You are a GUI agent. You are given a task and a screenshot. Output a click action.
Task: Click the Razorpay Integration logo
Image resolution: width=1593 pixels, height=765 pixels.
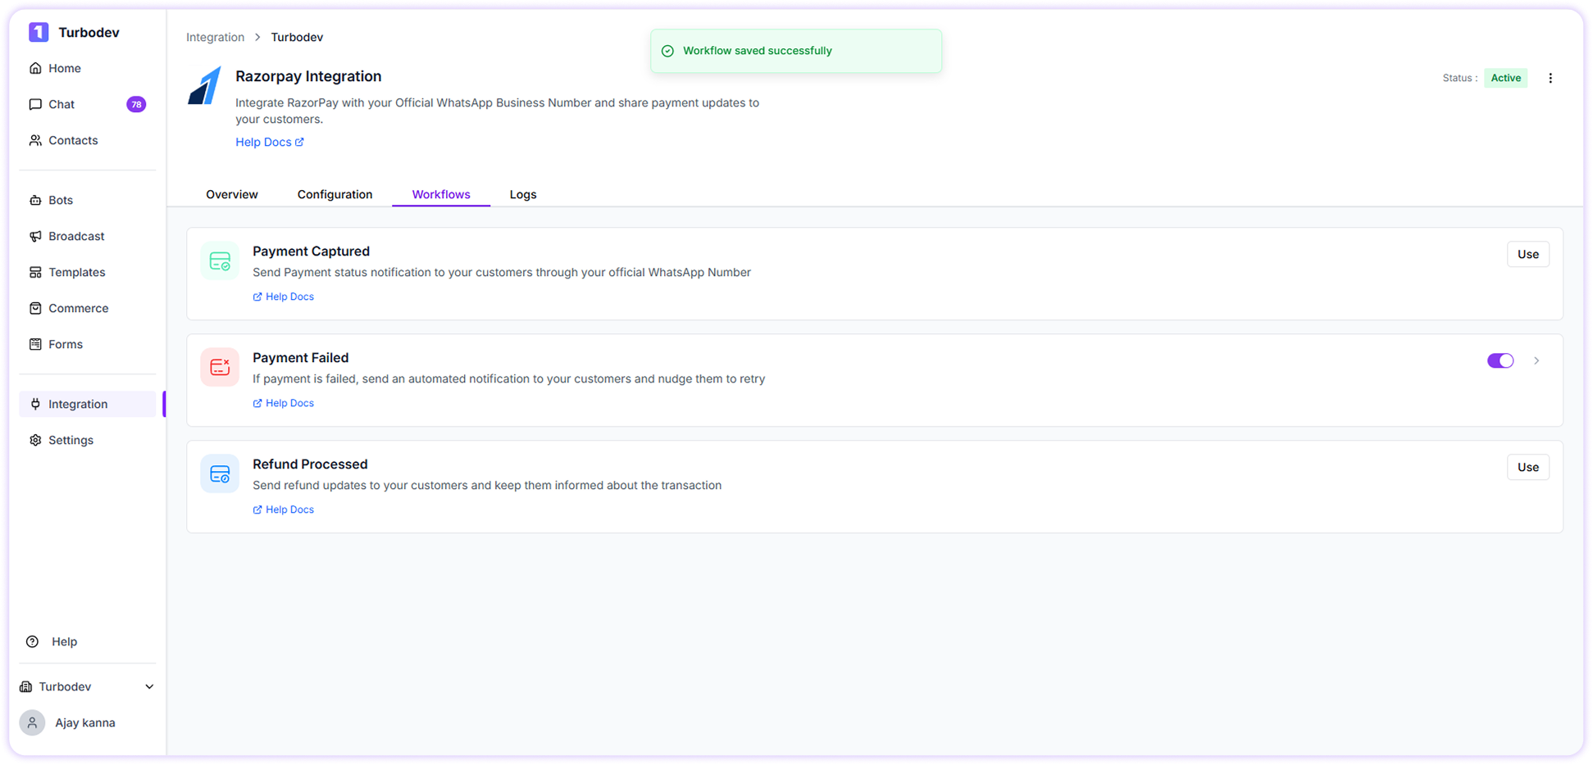(204, 86)
